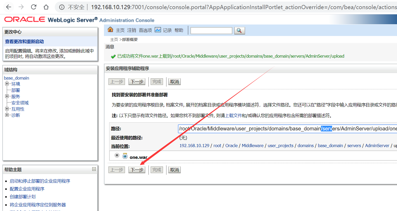Open help topic 配置企业应用程序

tap(27, 189)
